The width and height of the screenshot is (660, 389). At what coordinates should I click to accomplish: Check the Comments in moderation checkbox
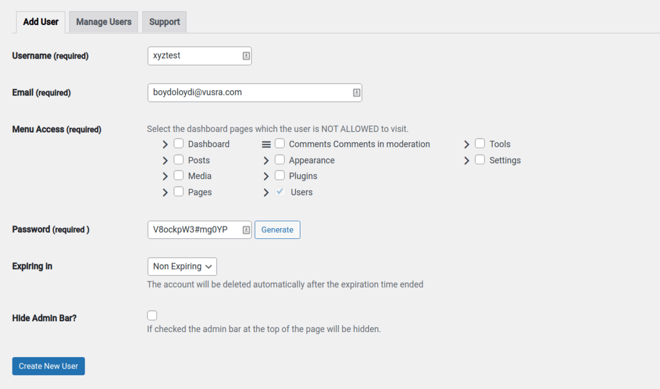pos(280,144)
